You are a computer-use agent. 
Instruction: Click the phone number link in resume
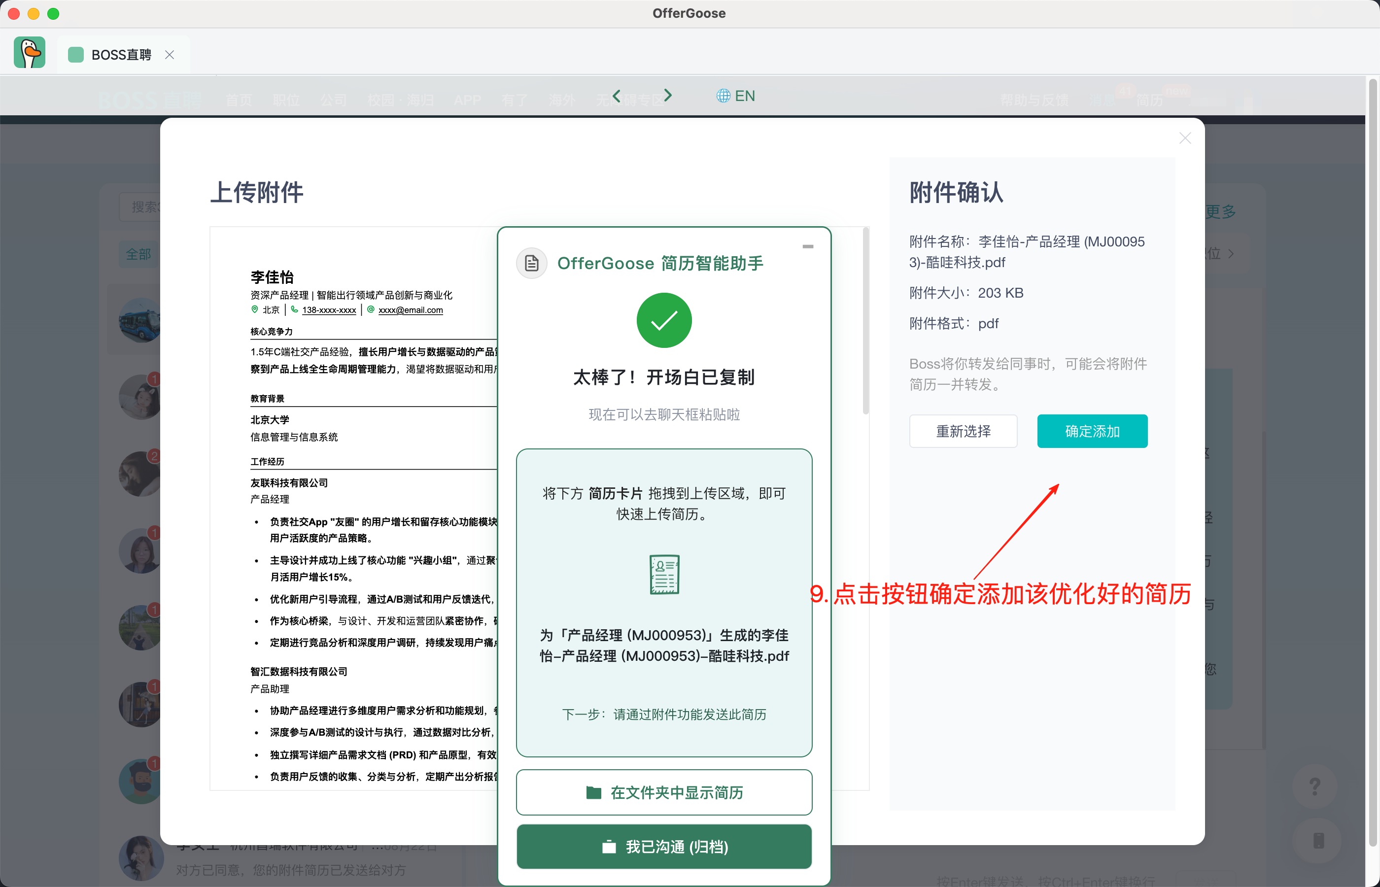[328, 310]
